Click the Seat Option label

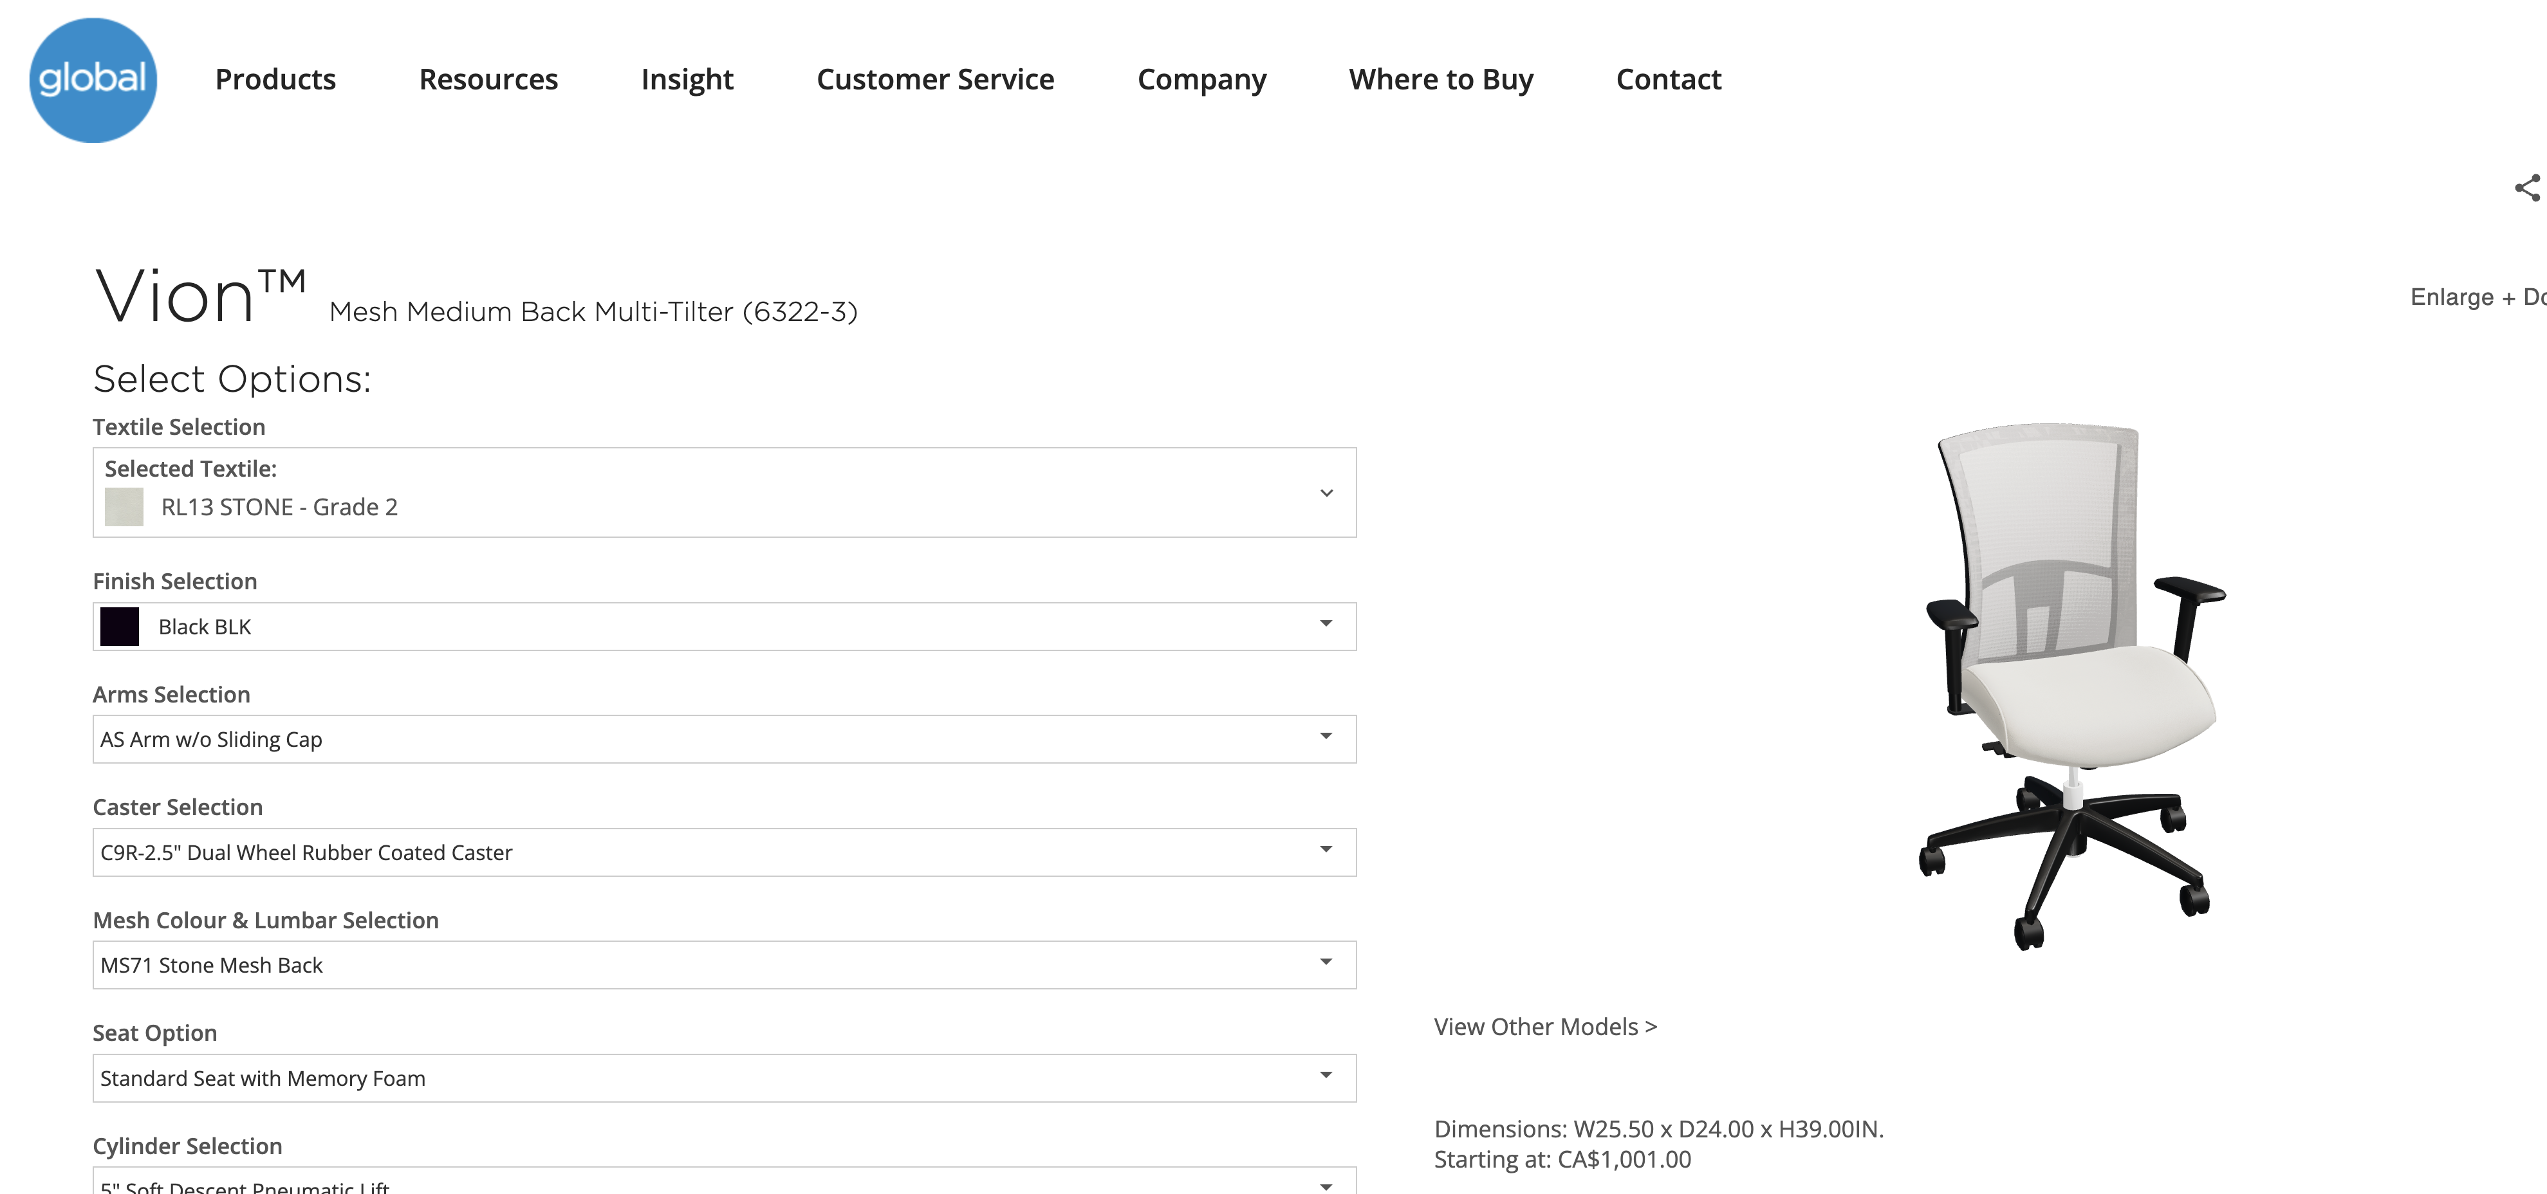point(155,1033)
